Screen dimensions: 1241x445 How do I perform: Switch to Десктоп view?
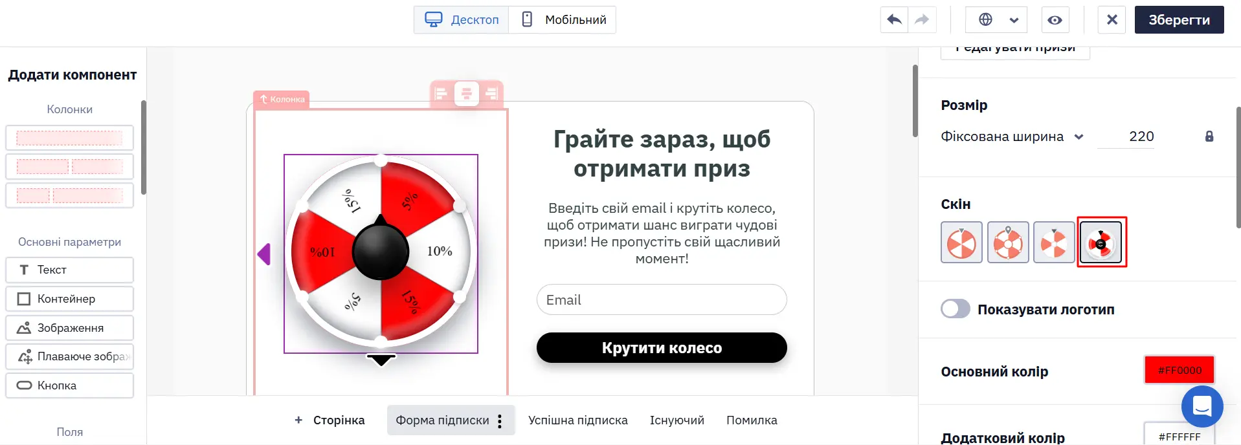[462, 19]
